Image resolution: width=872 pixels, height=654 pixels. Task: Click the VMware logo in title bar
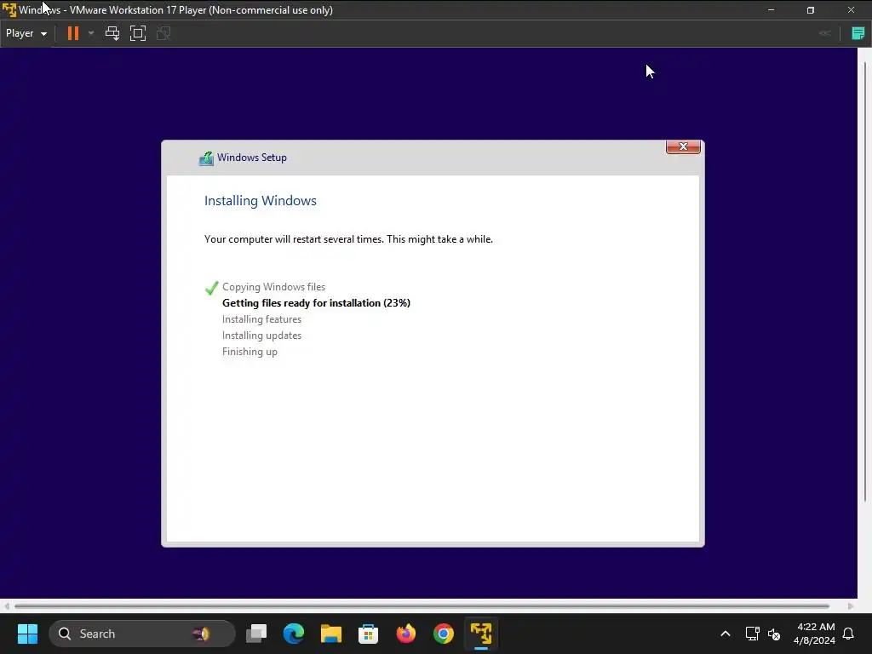tap(9, 10)
